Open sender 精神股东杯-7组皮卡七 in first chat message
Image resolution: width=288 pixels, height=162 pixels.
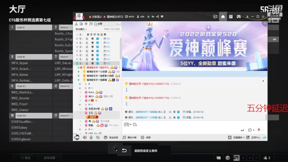pyautogui.click(x=149, y=84)
